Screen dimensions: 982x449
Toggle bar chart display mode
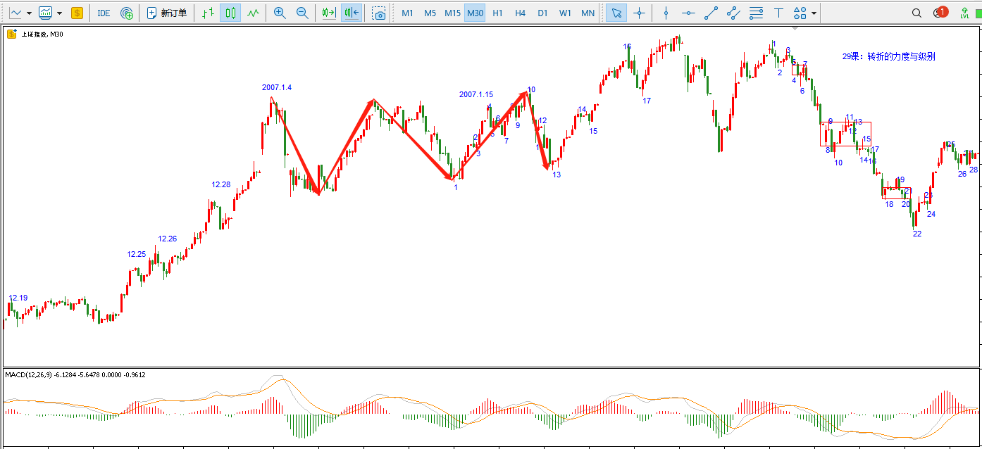(207, 13)
